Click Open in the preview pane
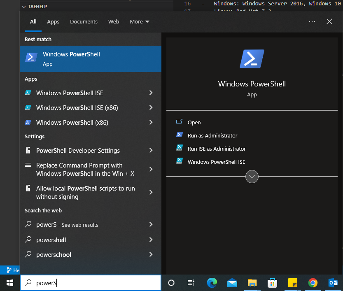This screenshot has width=343, height=291. (194, 122)
